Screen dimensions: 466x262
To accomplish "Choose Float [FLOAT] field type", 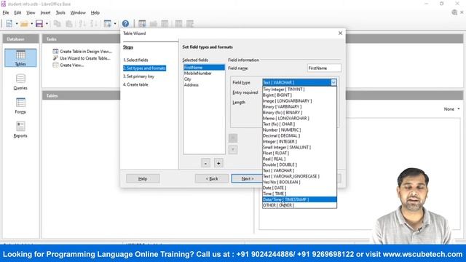I will (x=299, y=153).
